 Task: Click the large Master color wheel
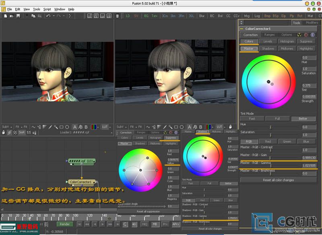268,82
